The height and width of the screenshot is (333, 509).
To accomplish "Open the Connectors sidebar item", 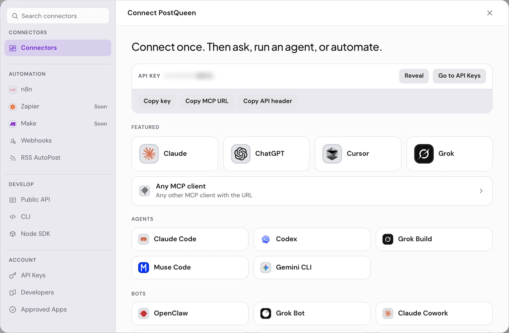I will 58,48.
